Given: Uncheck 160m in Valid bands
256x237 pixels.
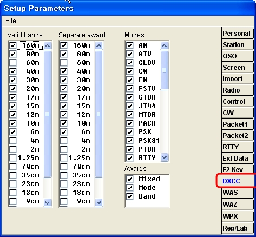Looking at the screenshot, I should pyautogui.click(x=13, y=45).
